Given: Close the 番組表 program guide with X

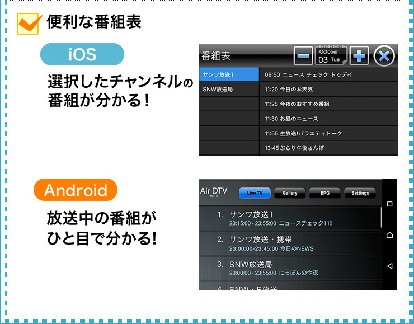Looking at the screenshot, I should (x=384, y=56).
